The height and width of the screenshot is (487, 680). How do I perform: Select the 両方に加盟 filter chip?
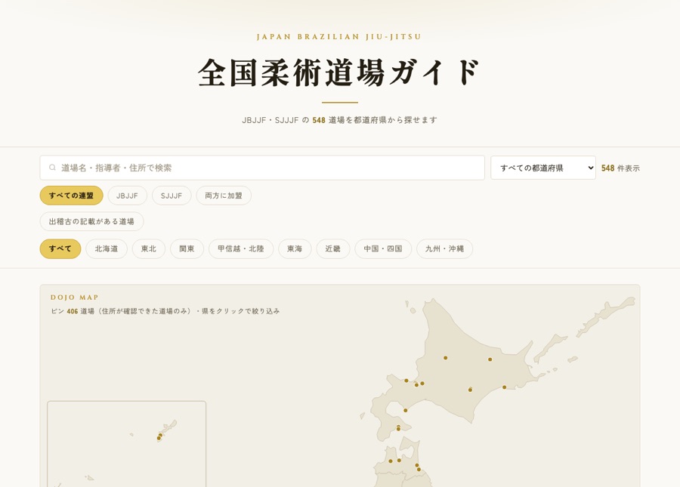click(x=224, y=196)
